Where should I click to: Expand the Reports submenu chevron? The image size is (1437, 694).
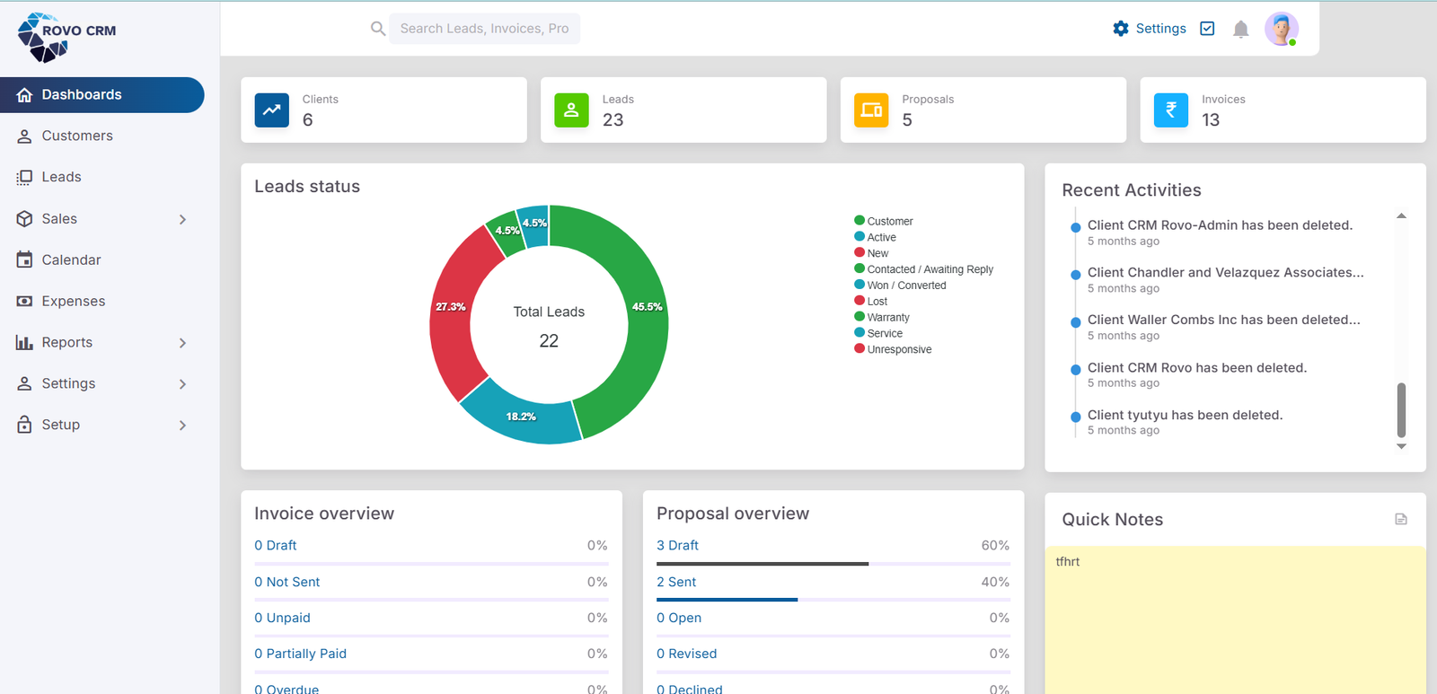(182, 343)
